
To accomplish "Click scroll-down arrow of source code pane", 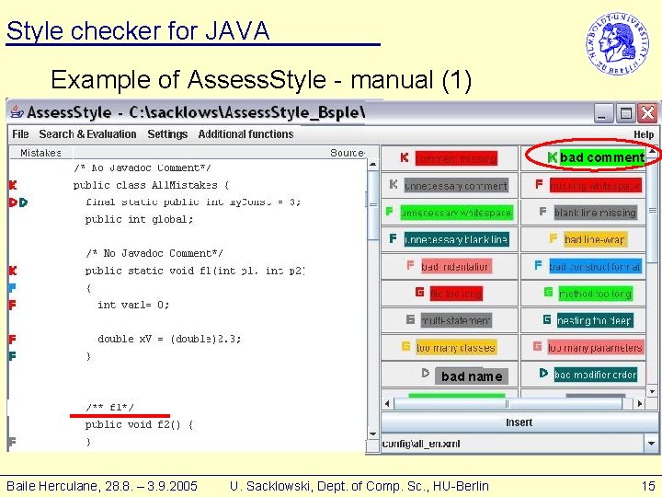I will coord(372,434).
